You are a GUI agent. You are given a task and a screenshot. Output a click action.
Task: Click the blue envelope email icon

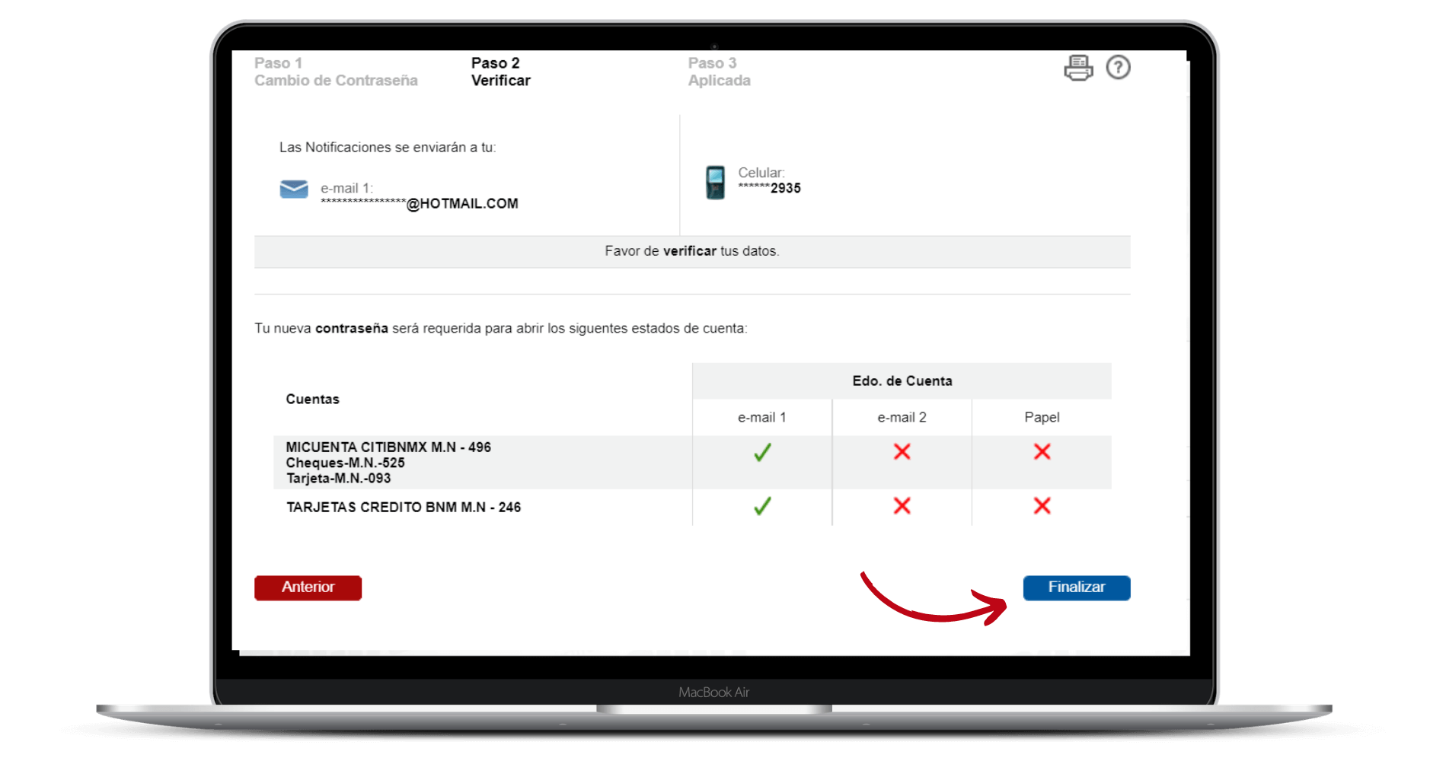tap(294, 189)
